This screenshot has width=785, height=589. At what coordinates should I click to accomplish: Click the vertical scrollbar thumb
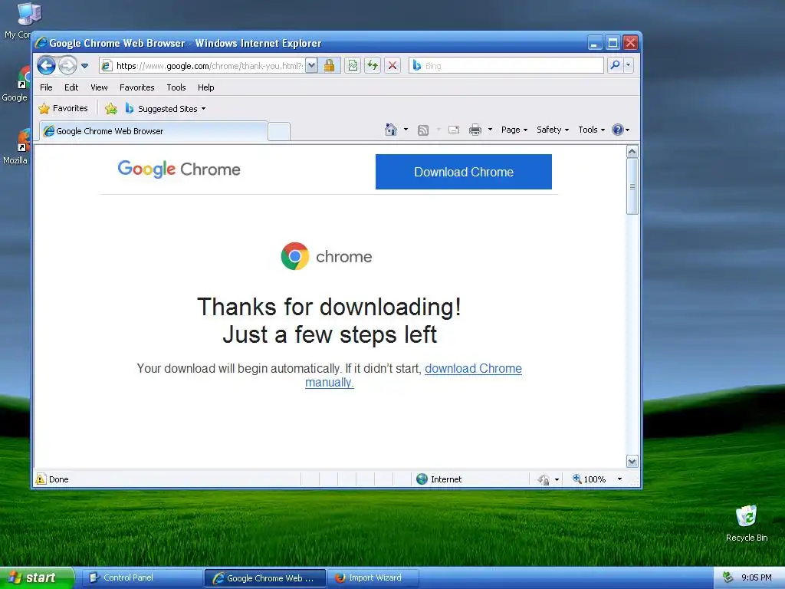632,186
